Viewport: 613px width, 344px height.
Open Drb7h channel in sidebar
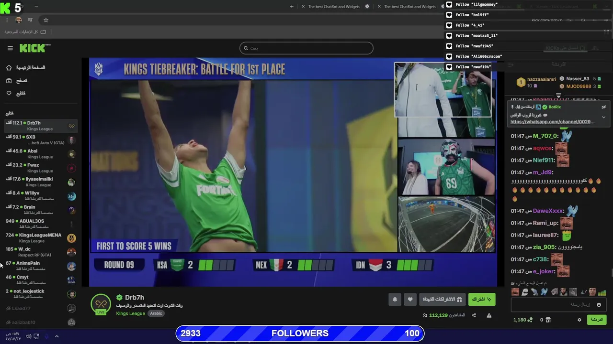[40, 126]
